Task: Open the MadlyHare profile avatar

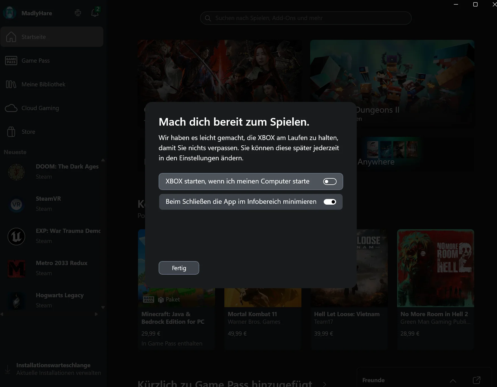Action: pyautogui.click(x=10, y=13)
